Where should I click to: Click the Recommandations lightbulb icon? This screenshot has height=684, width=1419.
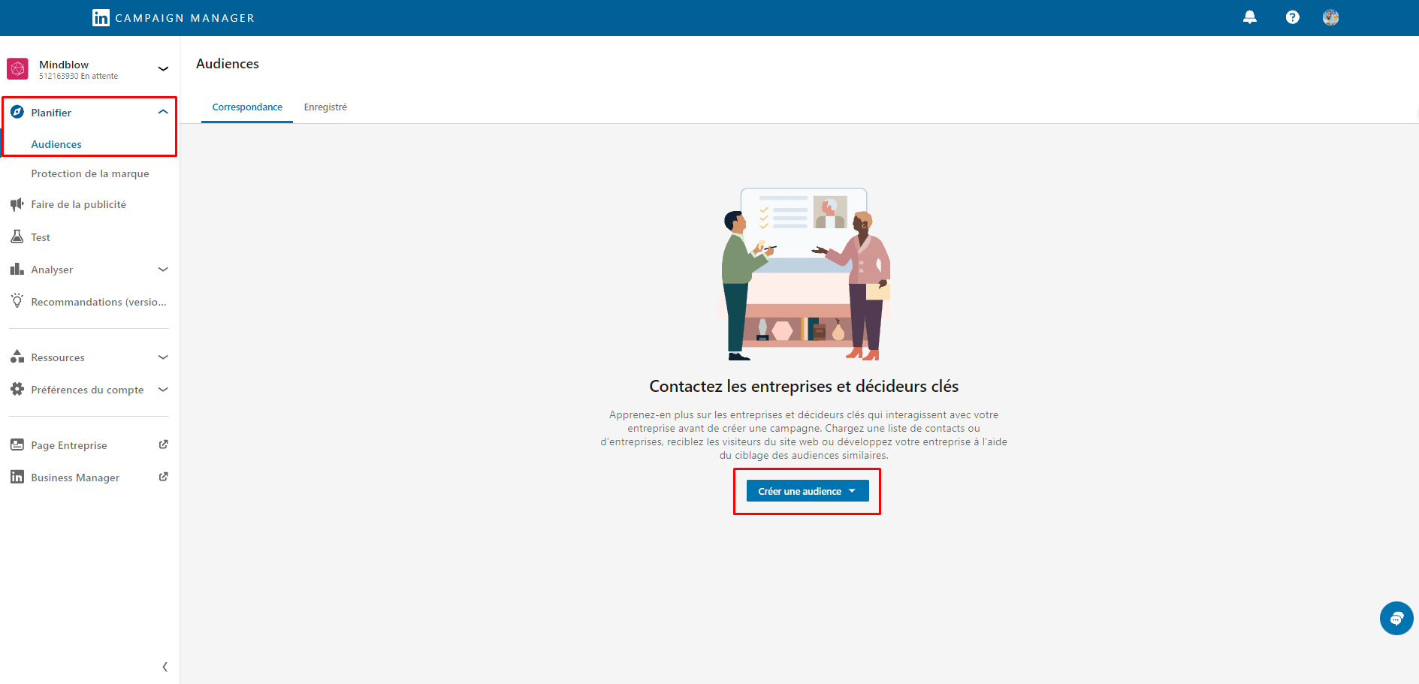(17, 301)
